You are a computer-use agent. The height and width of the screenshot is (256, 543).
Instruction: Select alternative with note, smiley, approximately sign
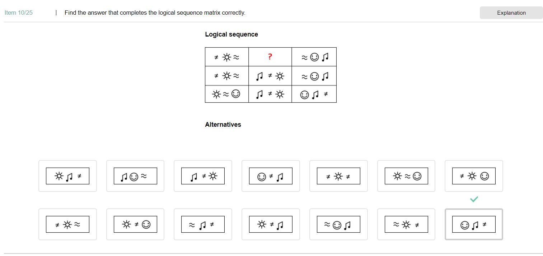[135, 176]
